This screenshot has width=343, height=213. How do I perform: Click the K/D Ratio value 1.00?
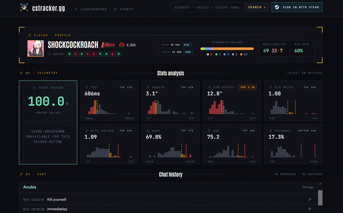coord(274,93)
